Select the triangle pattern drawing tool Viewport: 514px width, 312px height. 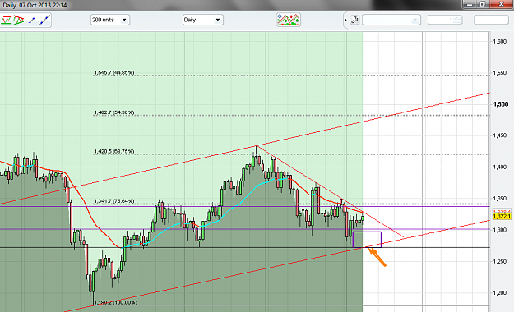19,20
